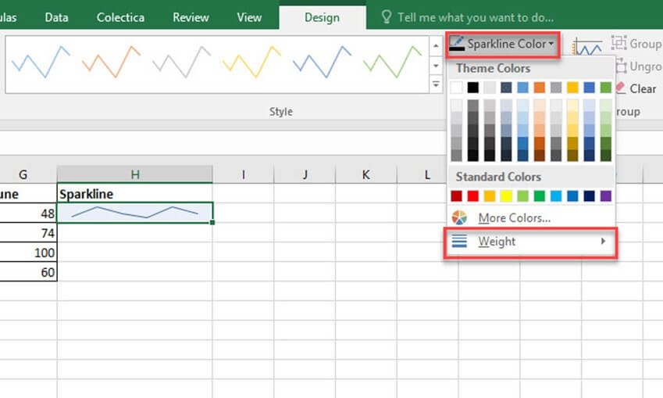Choose More Colors option
The width and height of the screenshot is (663, 398).
[514, 218]
